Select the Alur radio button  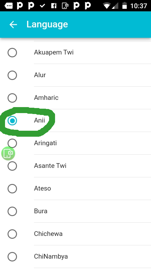pyautogui.click(x=12, y=75)
